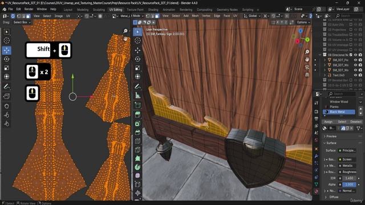Open the Drag Select Box dropdown
The height and width of the screenshot is (205, 365).
[22, 22]
